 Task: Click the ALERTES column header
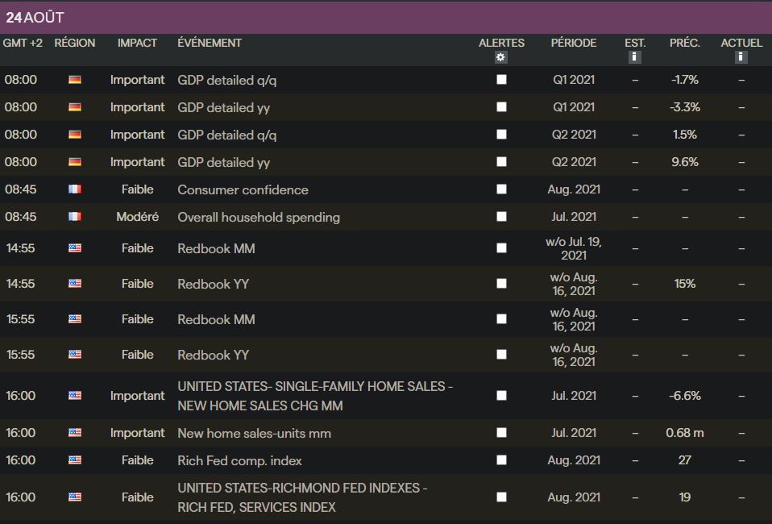pyautogui.click(x=501, y=44)
